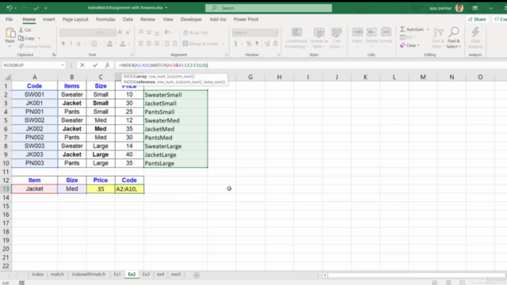
Task: Toggle Italic formatting
Action: click(71, 44)
